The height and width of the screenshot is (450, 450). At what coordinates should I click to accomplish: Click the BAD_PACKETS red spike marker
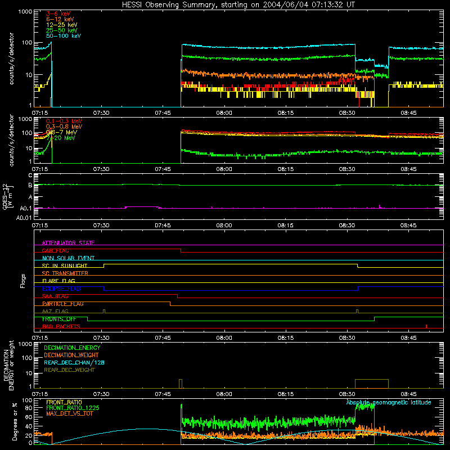point(426,326)
